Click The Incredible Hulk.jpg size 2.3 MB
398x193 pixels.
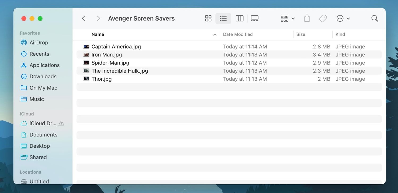point(322,71)
